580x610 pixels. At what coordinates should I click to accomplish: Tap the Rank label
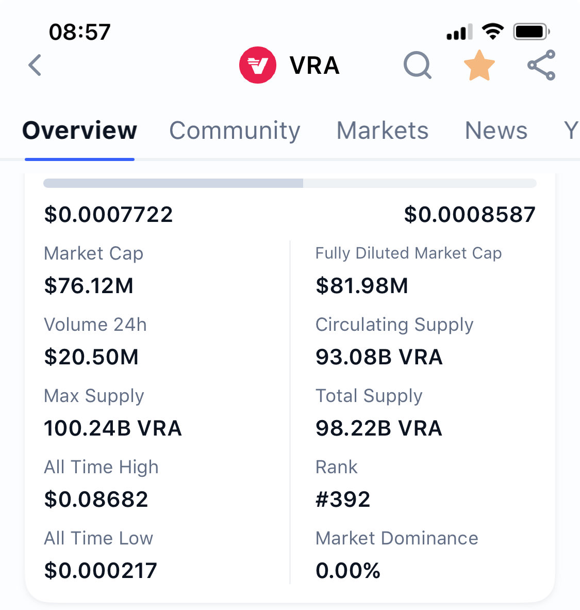336,467
